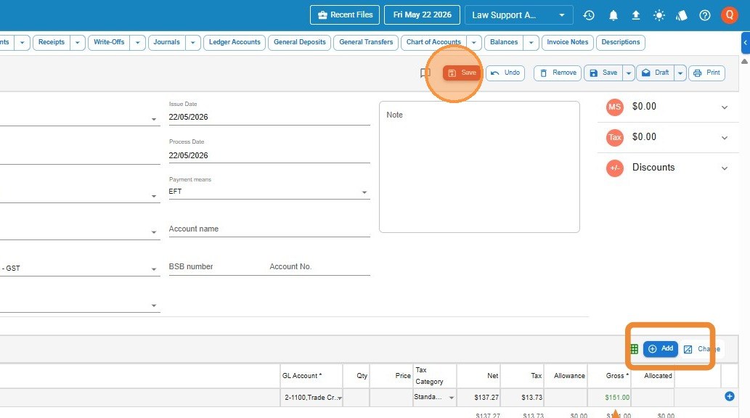Click the blue plus icon in table row
The image size is (750, 418).
pos(730,396)
